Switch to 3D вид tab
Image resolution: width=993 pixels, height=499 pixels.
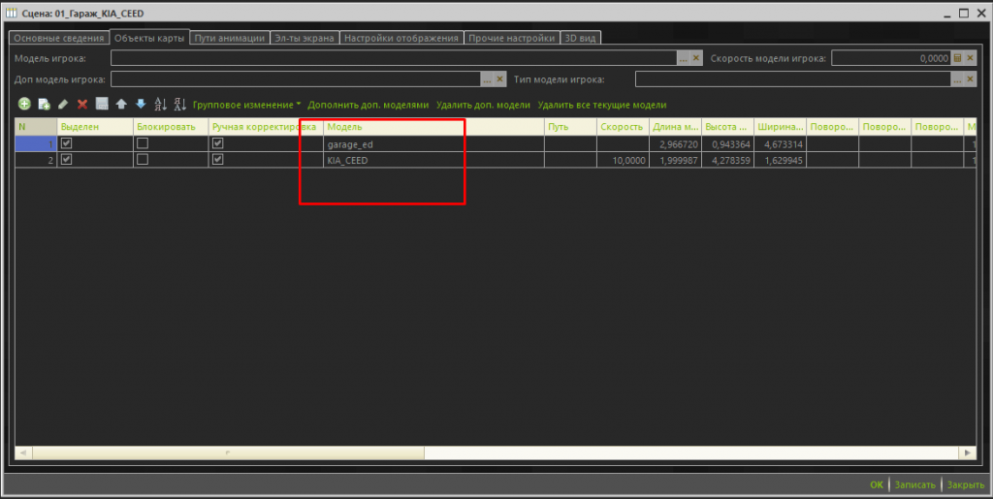(580, 38)
